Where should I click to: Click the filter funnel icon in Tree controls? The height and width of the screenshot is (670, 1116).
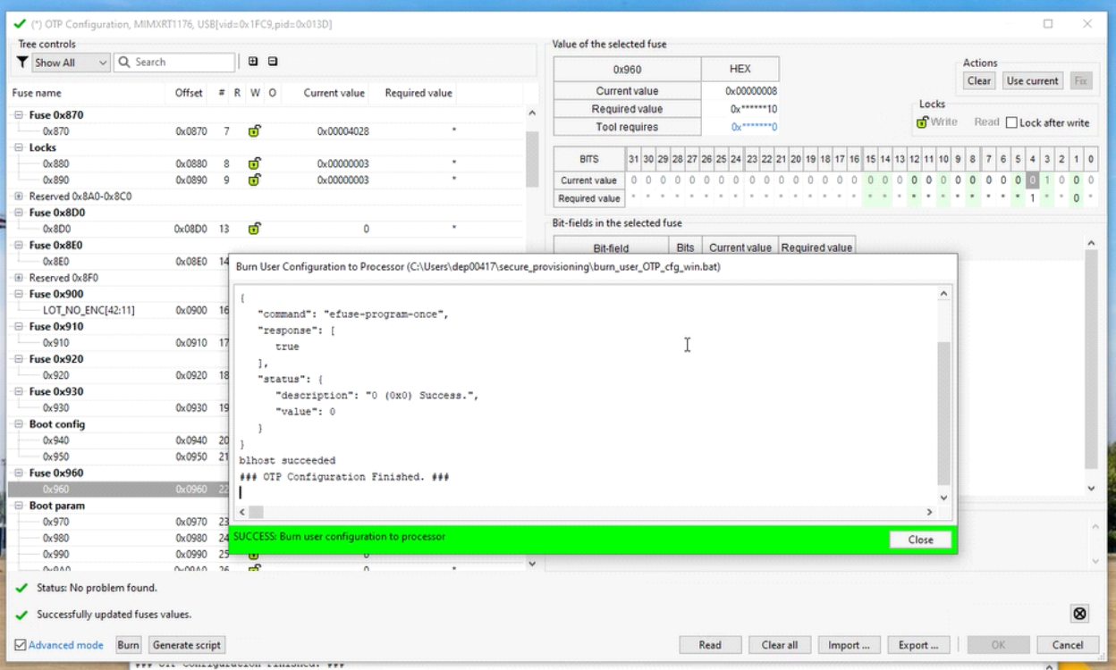pyautogui.click(x=22, y=63)
